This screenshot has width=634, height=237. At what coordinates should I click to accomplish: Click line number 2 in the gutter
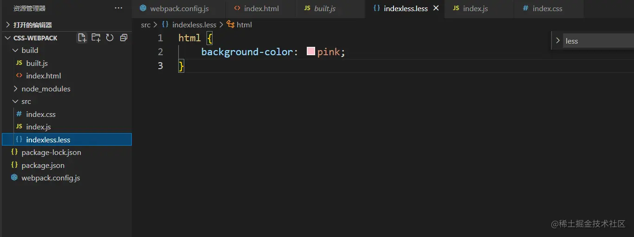click(x=160, y=51)
